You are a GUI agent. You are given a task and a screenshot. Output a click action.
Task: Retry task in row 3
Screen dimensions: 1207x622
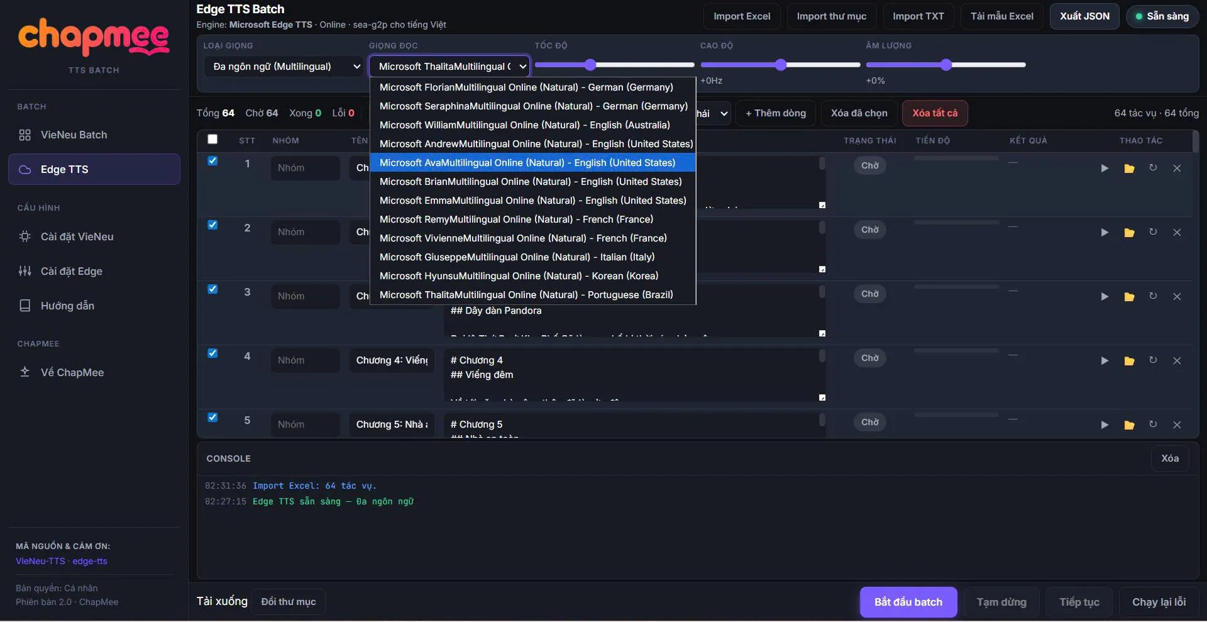[1153, 296]
